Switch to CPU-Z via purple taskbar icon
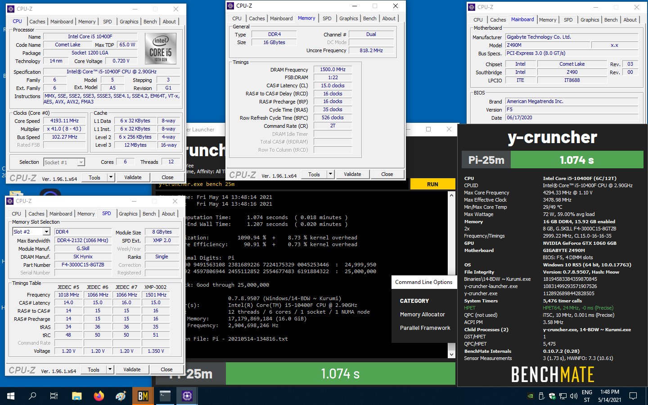 pyautogui.click(x=187, y=396)
